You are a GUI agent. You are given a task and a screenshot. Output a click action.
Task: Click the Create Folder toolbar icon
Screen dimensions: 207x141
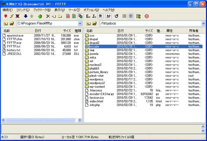pyautogui.click(x=60, y=16)
